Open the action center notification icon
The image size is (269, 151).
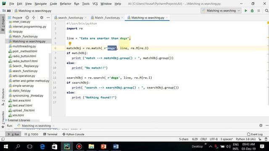262,146
